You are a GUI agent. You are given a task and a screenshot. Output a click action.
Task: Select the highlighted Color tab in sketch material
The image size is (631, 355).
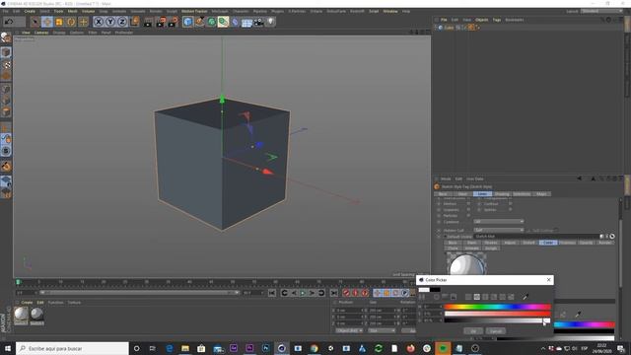click(x=548, y=243)
